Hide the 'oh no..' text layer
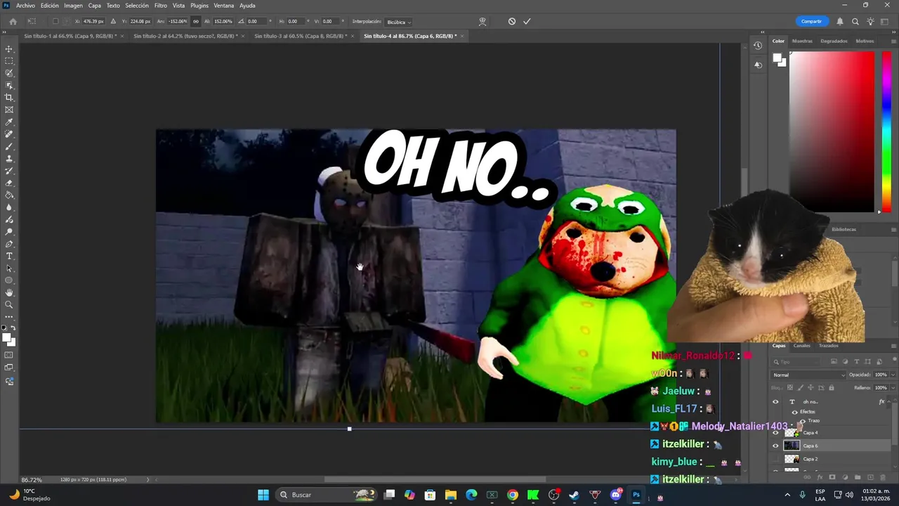The height and width of the screenshot is (506, 899). 775,402
